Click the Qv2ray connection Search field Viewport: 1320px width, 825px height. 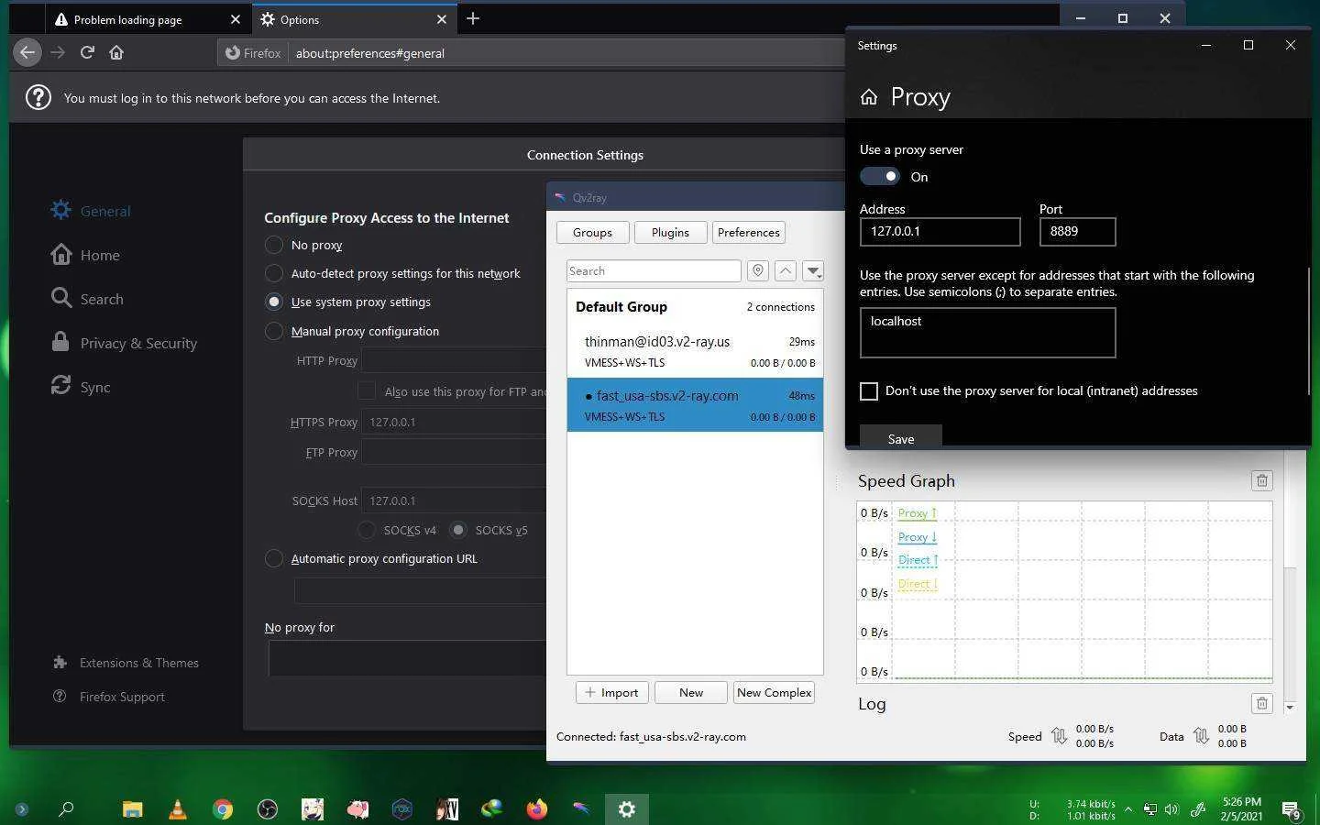tap(654, 270)
